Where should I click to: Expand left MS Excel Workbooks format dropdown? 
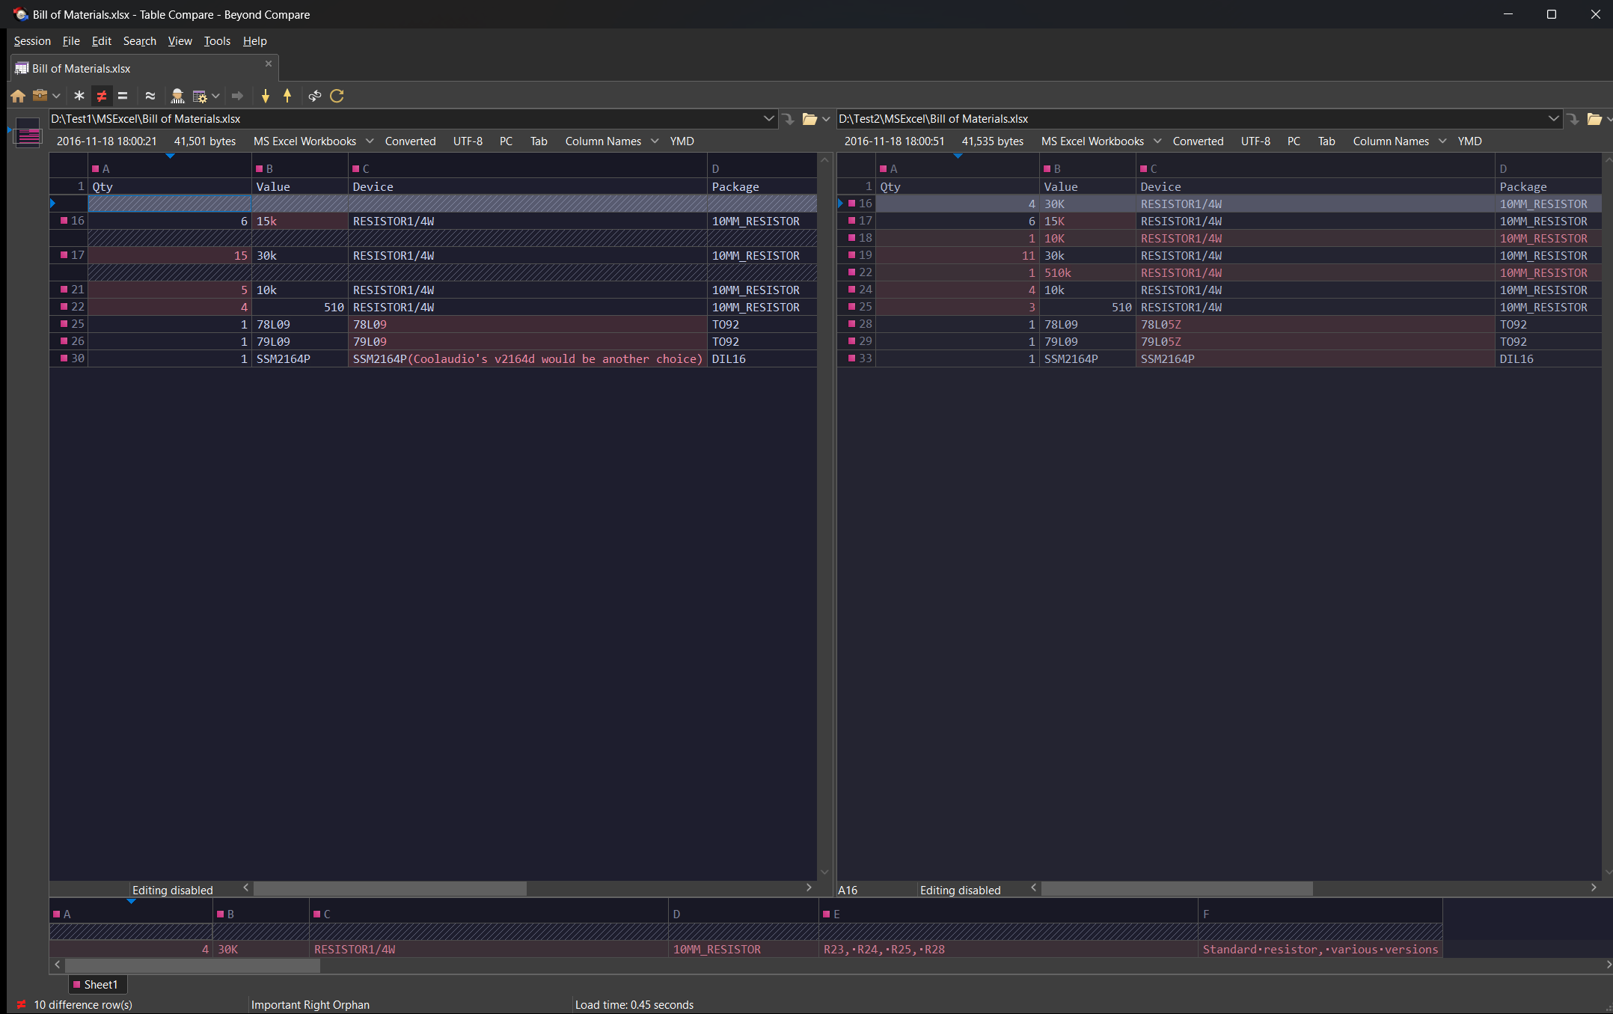[x=370, y=141]
